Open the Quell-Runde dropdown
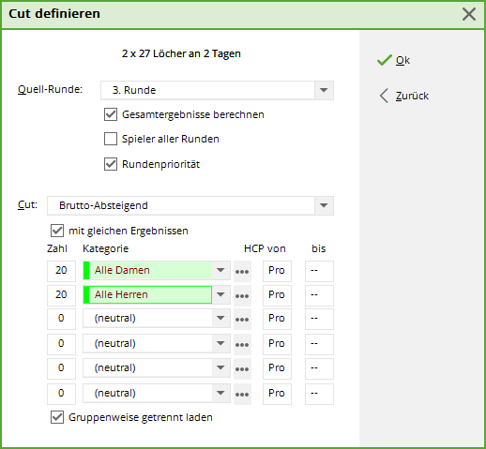 coord(324,90)
